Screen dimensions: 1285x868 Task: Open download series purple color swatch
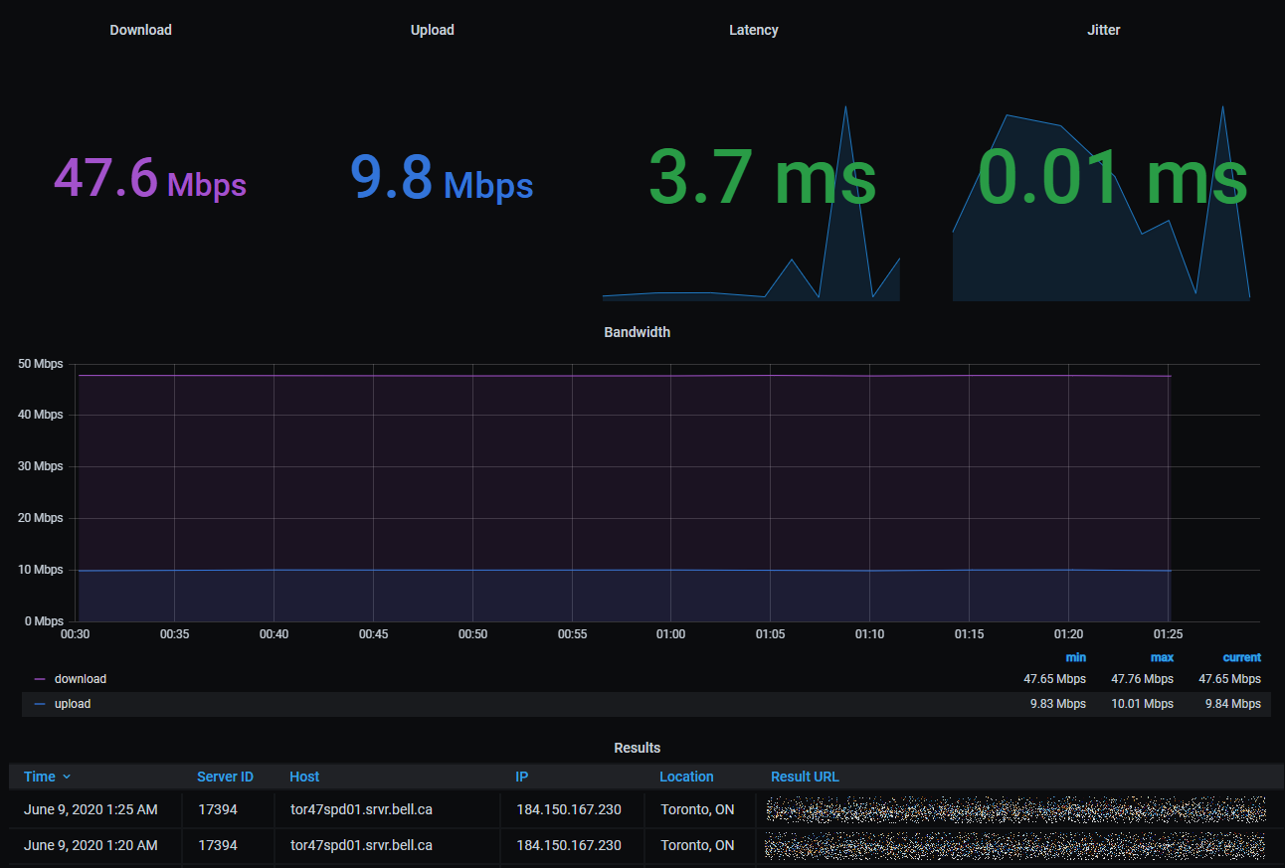click(40, 679)
